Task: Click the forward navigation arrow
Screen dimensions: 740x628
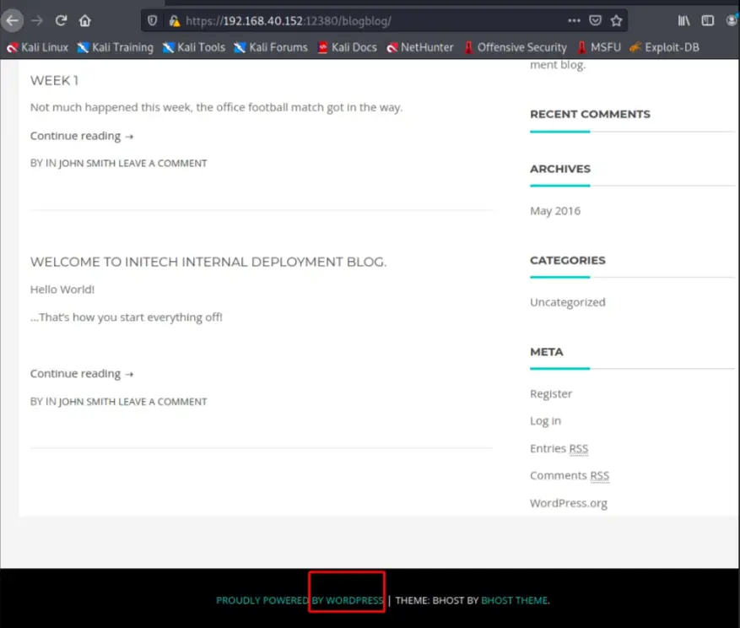Action: pos(37,21)
